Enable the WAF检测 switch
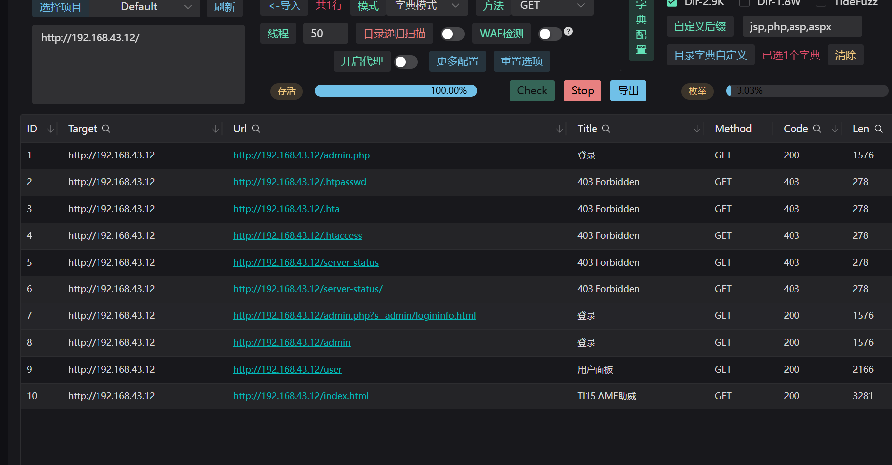Screen dimensions: 892x465 (x=550, y=34)
